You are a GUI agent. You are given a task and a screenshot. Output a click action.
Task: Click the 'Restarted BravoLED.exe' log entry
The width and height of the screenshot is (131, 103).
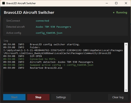pyautogui.click(x=33, y=68)
